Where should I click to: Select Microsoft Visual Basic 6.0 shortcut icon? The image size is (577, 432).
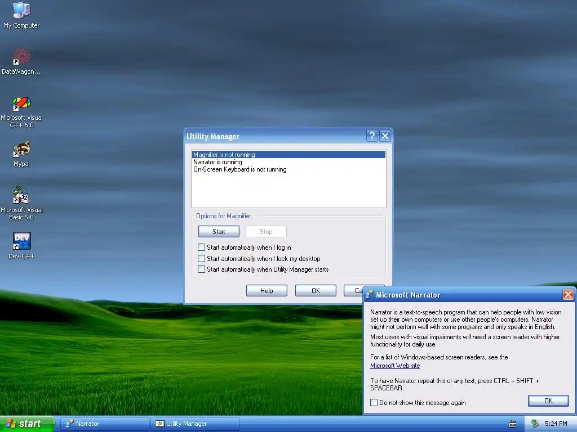(x=21, y=203)
